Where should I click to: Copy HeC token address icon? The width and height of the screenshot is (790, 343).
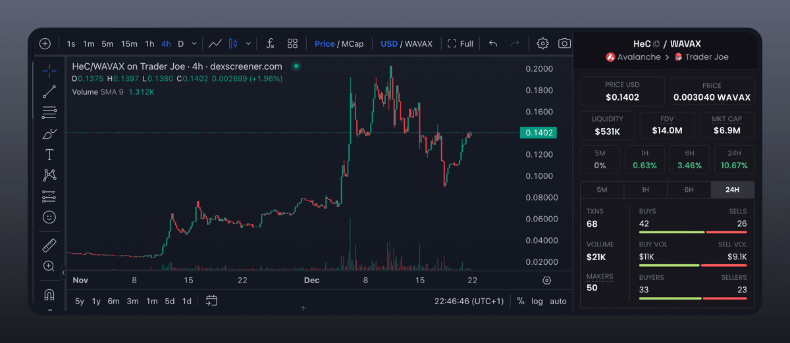(656, 44)
